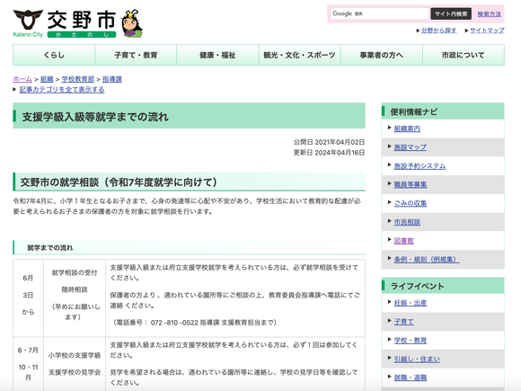The width and height of the screenshot is (521, 391).
Task: Select the 更新日 2024年04月16日 text
Action: click(329, 152)
